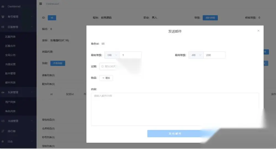276x149 pixels.
Task: Click the 内容 mail content textarea
Action: [x=175, y=109]
